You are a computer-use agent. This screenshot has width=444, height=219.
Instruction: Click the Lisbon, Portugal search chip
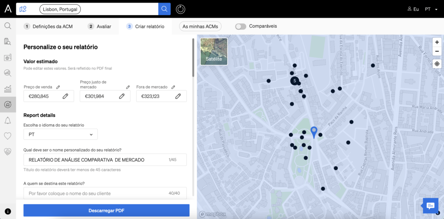tap(60, 9)
